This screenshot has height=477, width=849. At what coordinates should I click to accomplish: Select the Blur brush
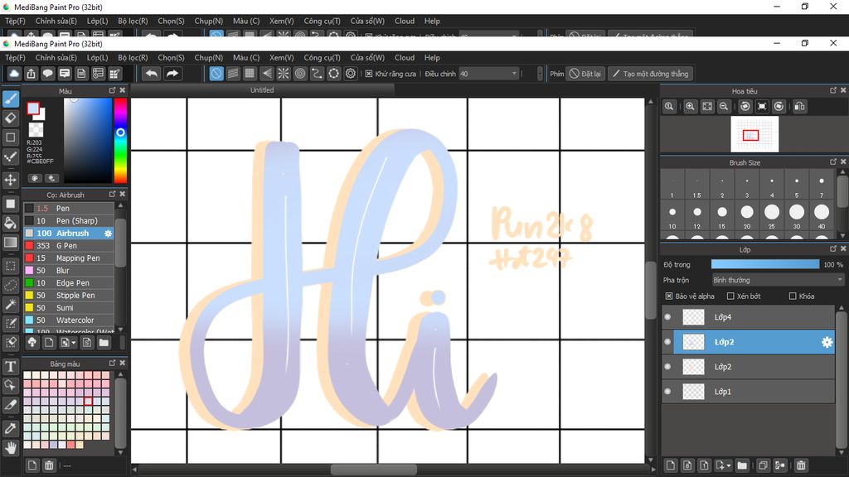click(x=68, y=271)
